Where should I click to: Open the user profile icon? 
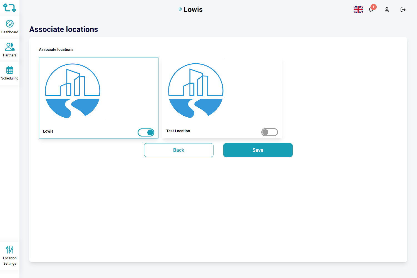pyautogui.click(x=387, y=10)
